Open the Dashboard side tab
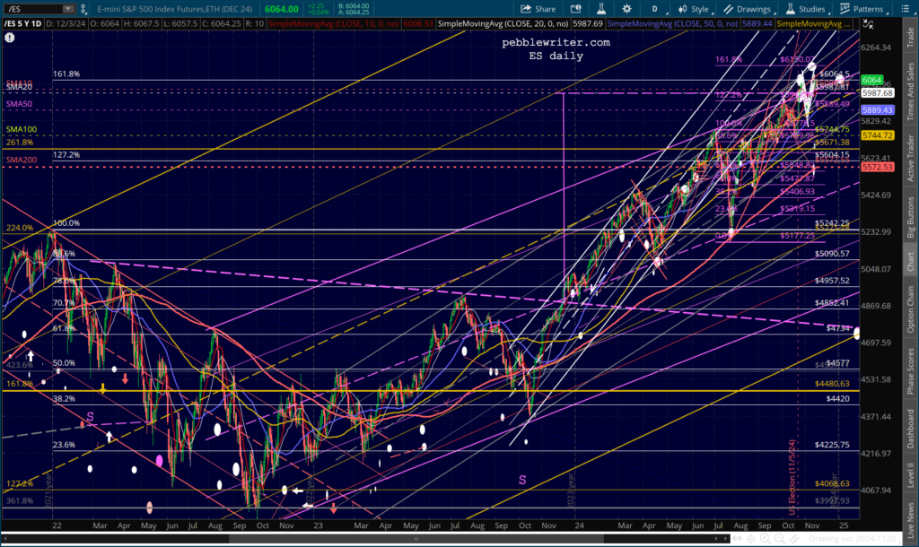The width and height of the screenshot is (919, 547). [x=911, y=429]
